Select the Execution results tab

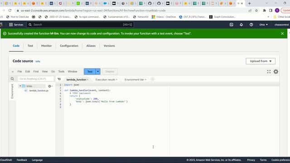(105, 80)
